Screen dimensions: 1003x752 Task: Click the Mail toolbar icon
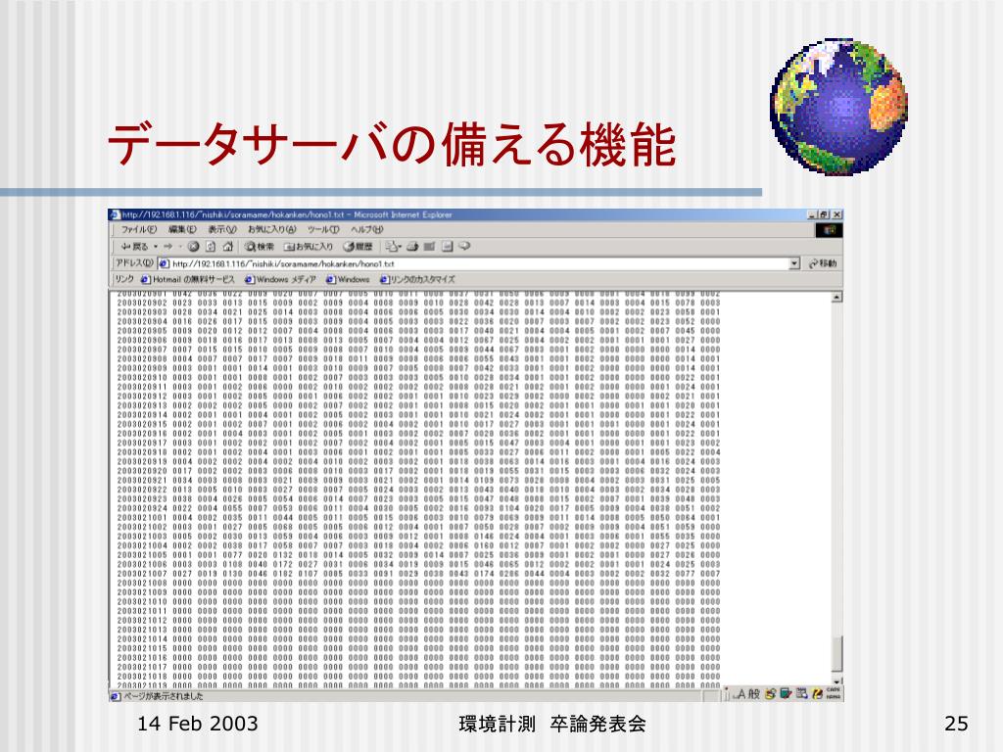tap(393, 246)
